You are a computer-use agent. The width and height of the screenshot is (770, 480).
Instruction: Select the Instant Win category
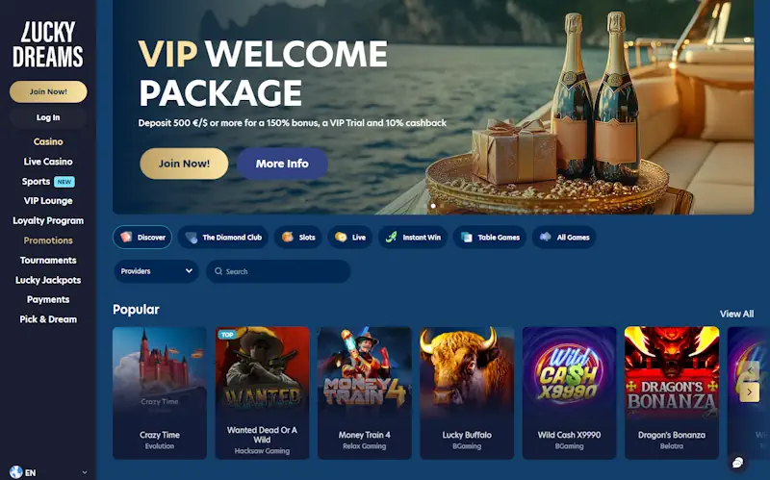click(x=413, y=237)
